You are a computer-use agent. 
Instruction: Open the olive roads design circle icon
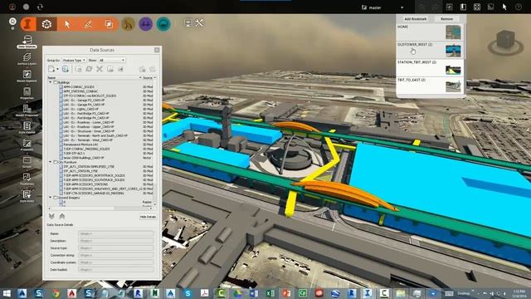[x=129, y=24]
